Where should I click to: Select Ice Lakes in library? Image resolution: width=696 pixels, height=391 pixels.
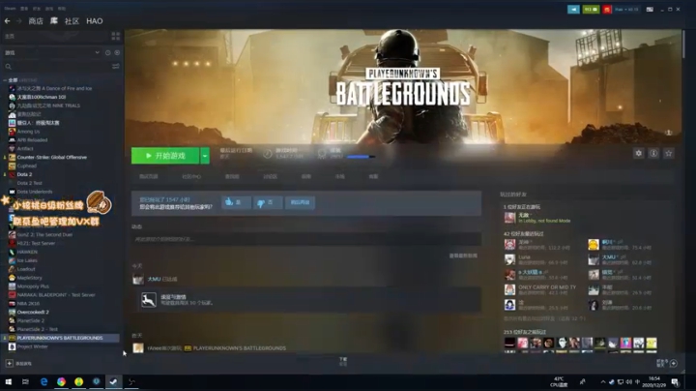(27, 260)
